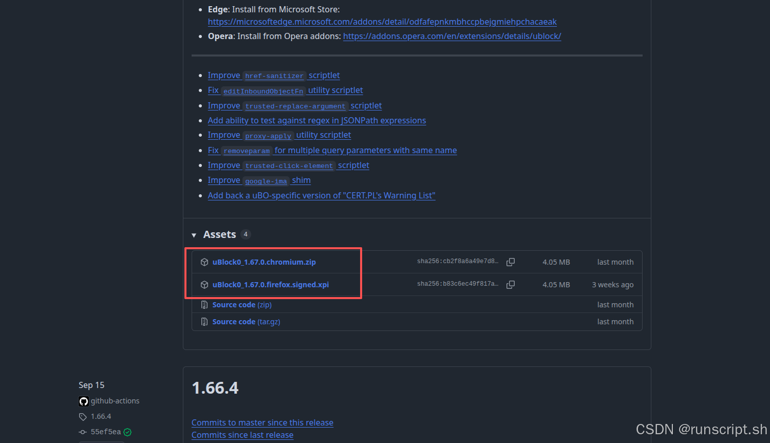Open Improve trusted-replace-argument scriptlet link
The image size is (770, 443).
[295, 105]
